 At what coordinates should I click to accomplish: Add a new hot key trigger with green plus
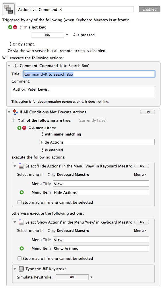[x=10, y=27]
